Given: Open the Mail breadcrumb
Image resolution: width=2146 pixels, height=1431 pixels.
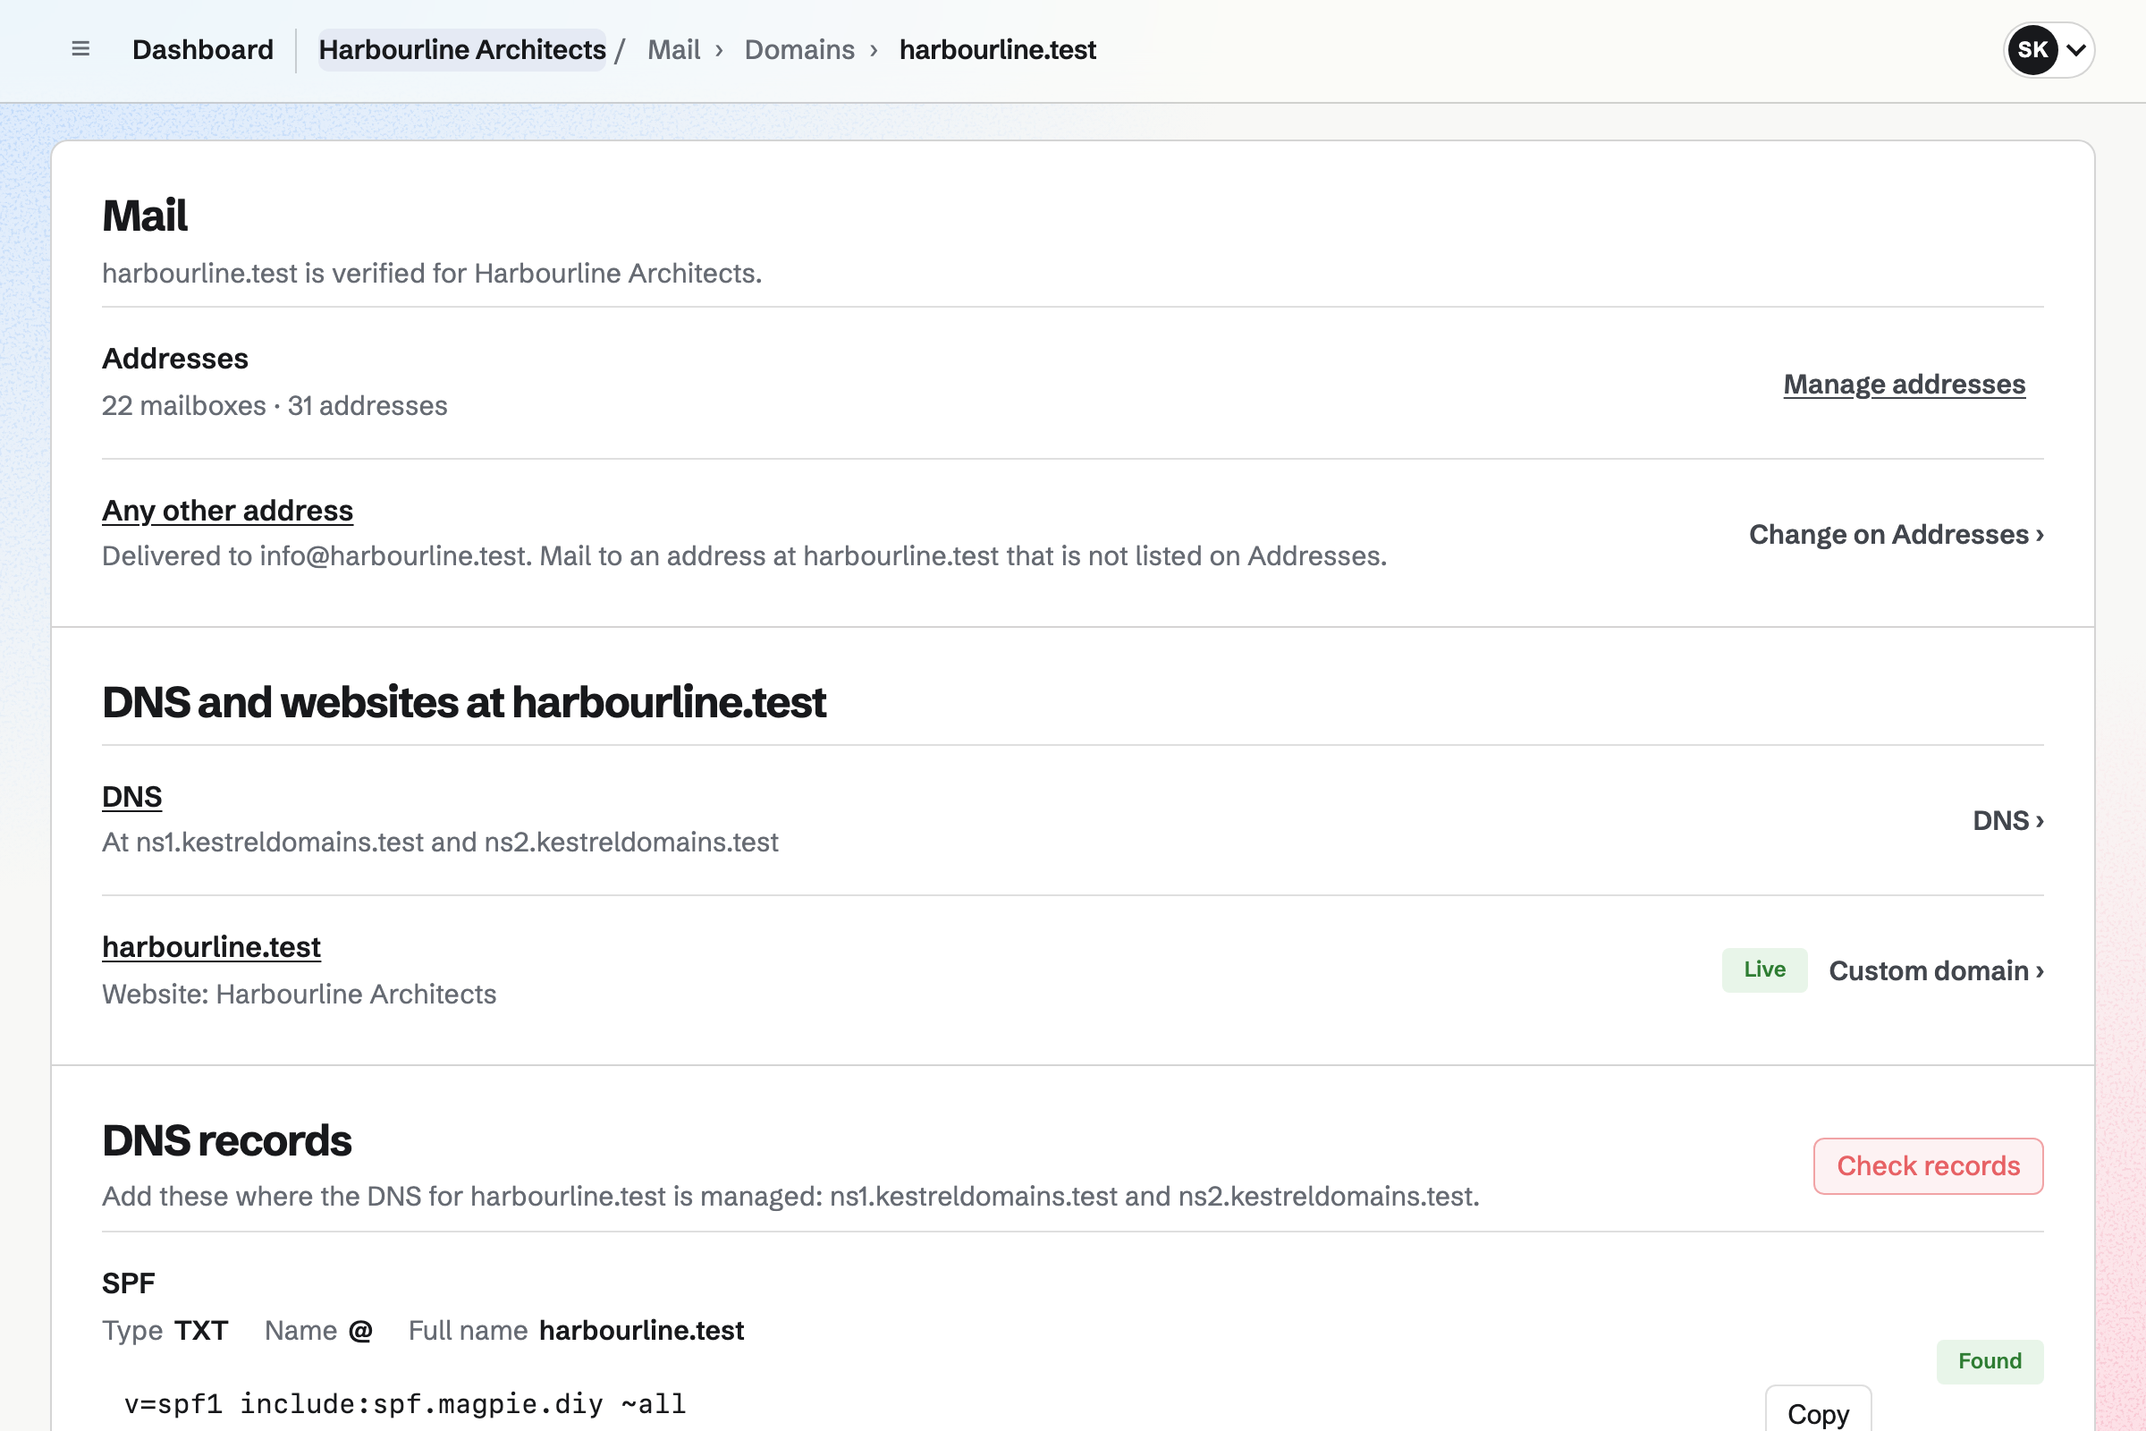Looking at the screenshot, I should 673,49.
